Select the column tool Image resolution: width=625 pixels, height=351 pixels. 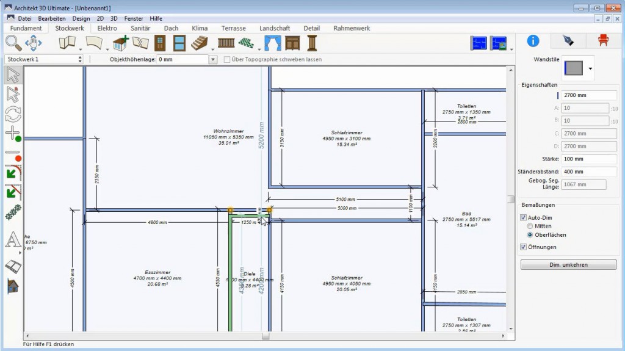point(312,43)
